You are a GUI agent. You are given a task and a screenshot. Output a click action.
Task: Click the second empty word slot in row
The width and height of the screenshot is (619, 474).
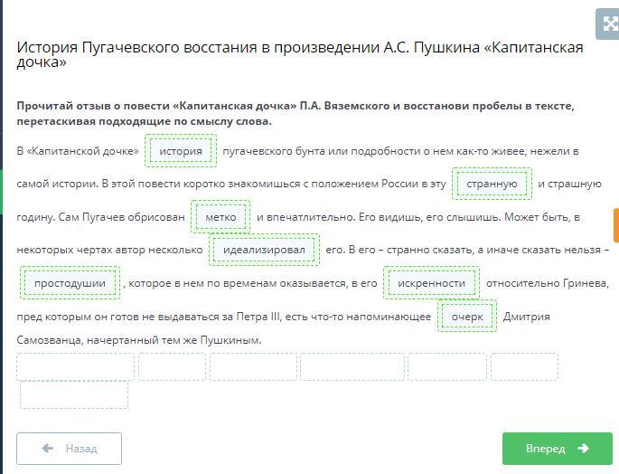[172, 366]
